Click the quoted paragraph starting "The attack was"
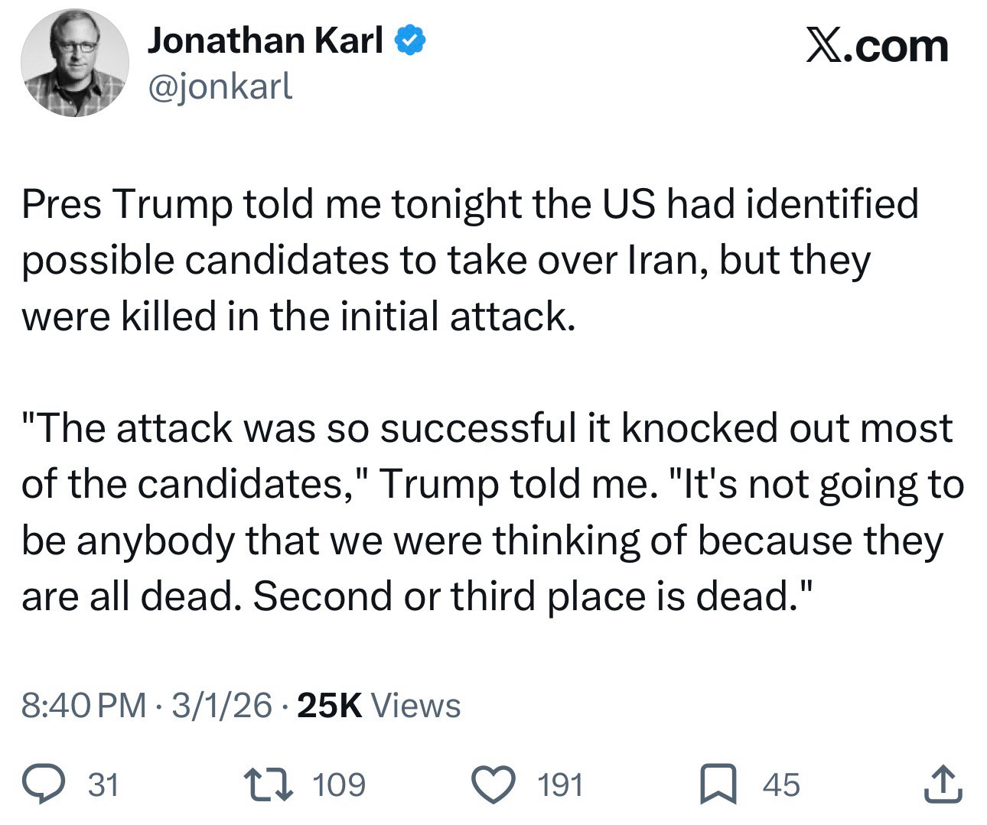 [490, 512]
